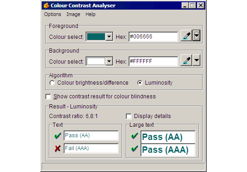Click the Large text Pass (AA) result box
Screen dimensions: 247x172
[168, 137]
